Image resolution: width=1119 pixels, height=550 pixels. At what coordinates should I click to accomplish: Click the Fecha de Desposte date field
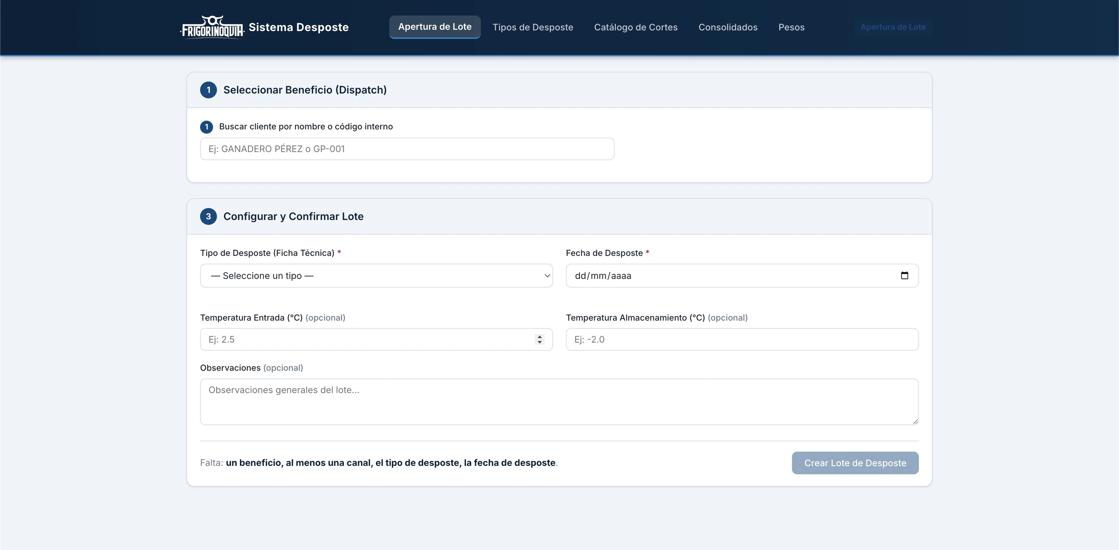pos(742,276)
